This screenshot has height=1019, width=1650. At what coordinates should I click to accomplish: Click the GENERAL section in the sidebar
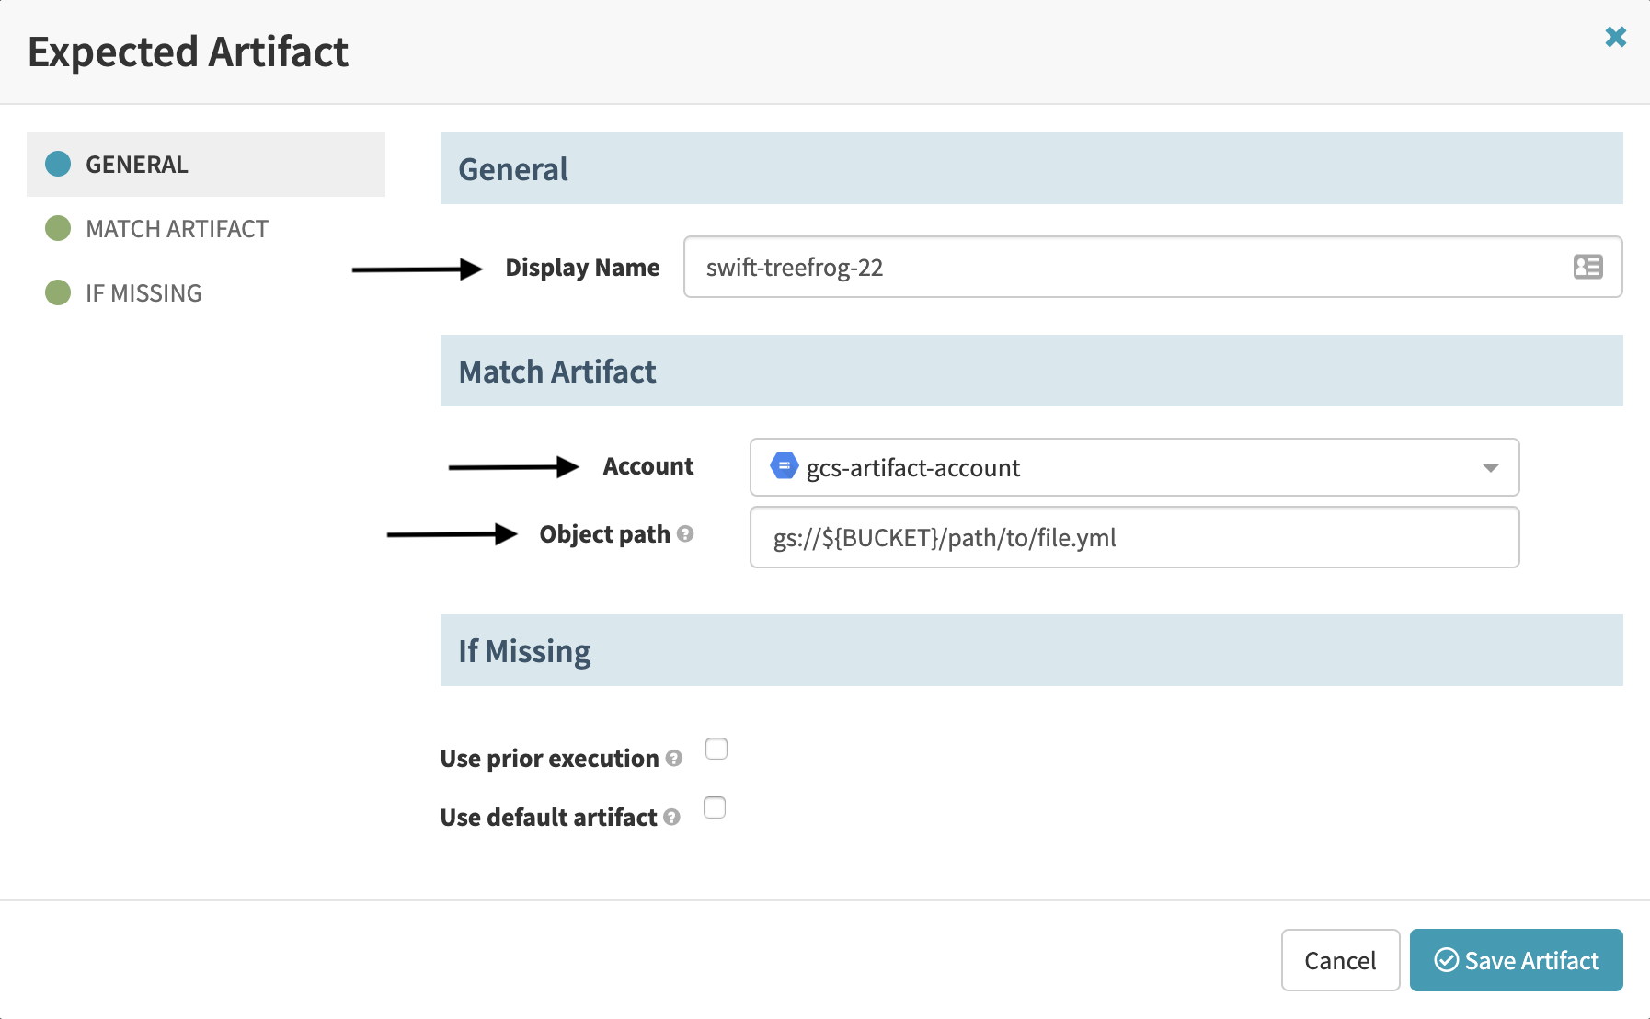[x=136, y=164]
